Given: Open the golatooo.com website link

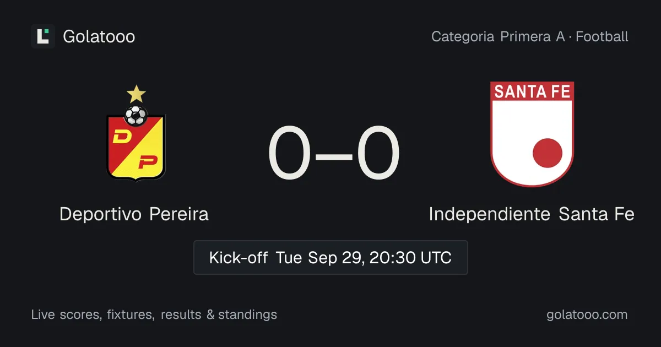Looking at the screenshot, I should click(x=587, y=315).
